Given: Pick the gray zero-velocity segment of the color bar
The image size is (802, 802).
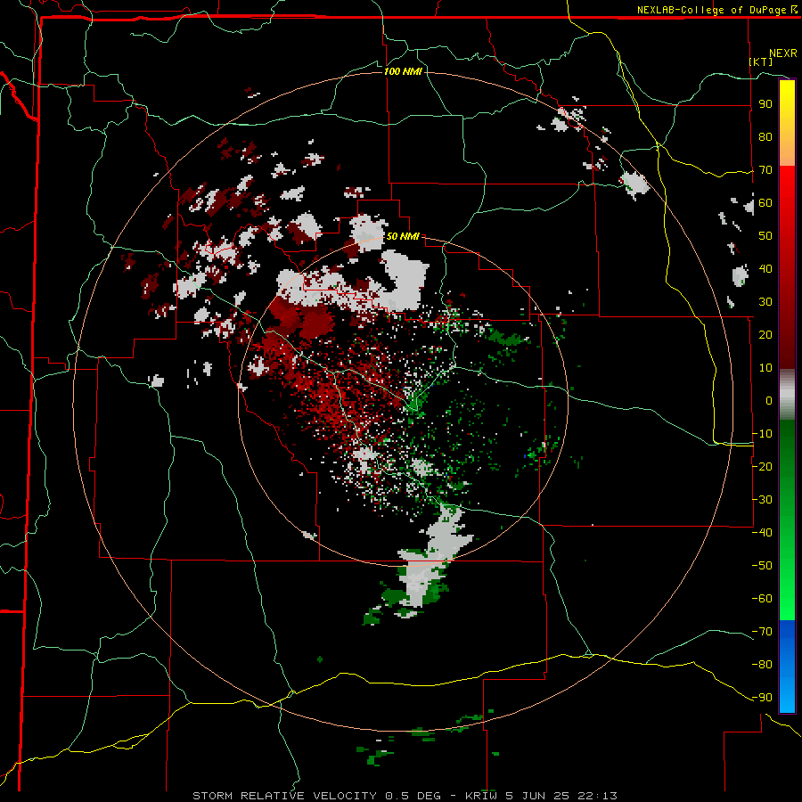Looking at the screenshot, I should point(787,395).
